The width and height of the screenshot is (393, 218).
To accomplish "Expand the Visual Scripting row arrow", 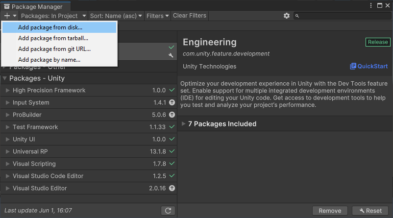I will (x=7, y=164).
